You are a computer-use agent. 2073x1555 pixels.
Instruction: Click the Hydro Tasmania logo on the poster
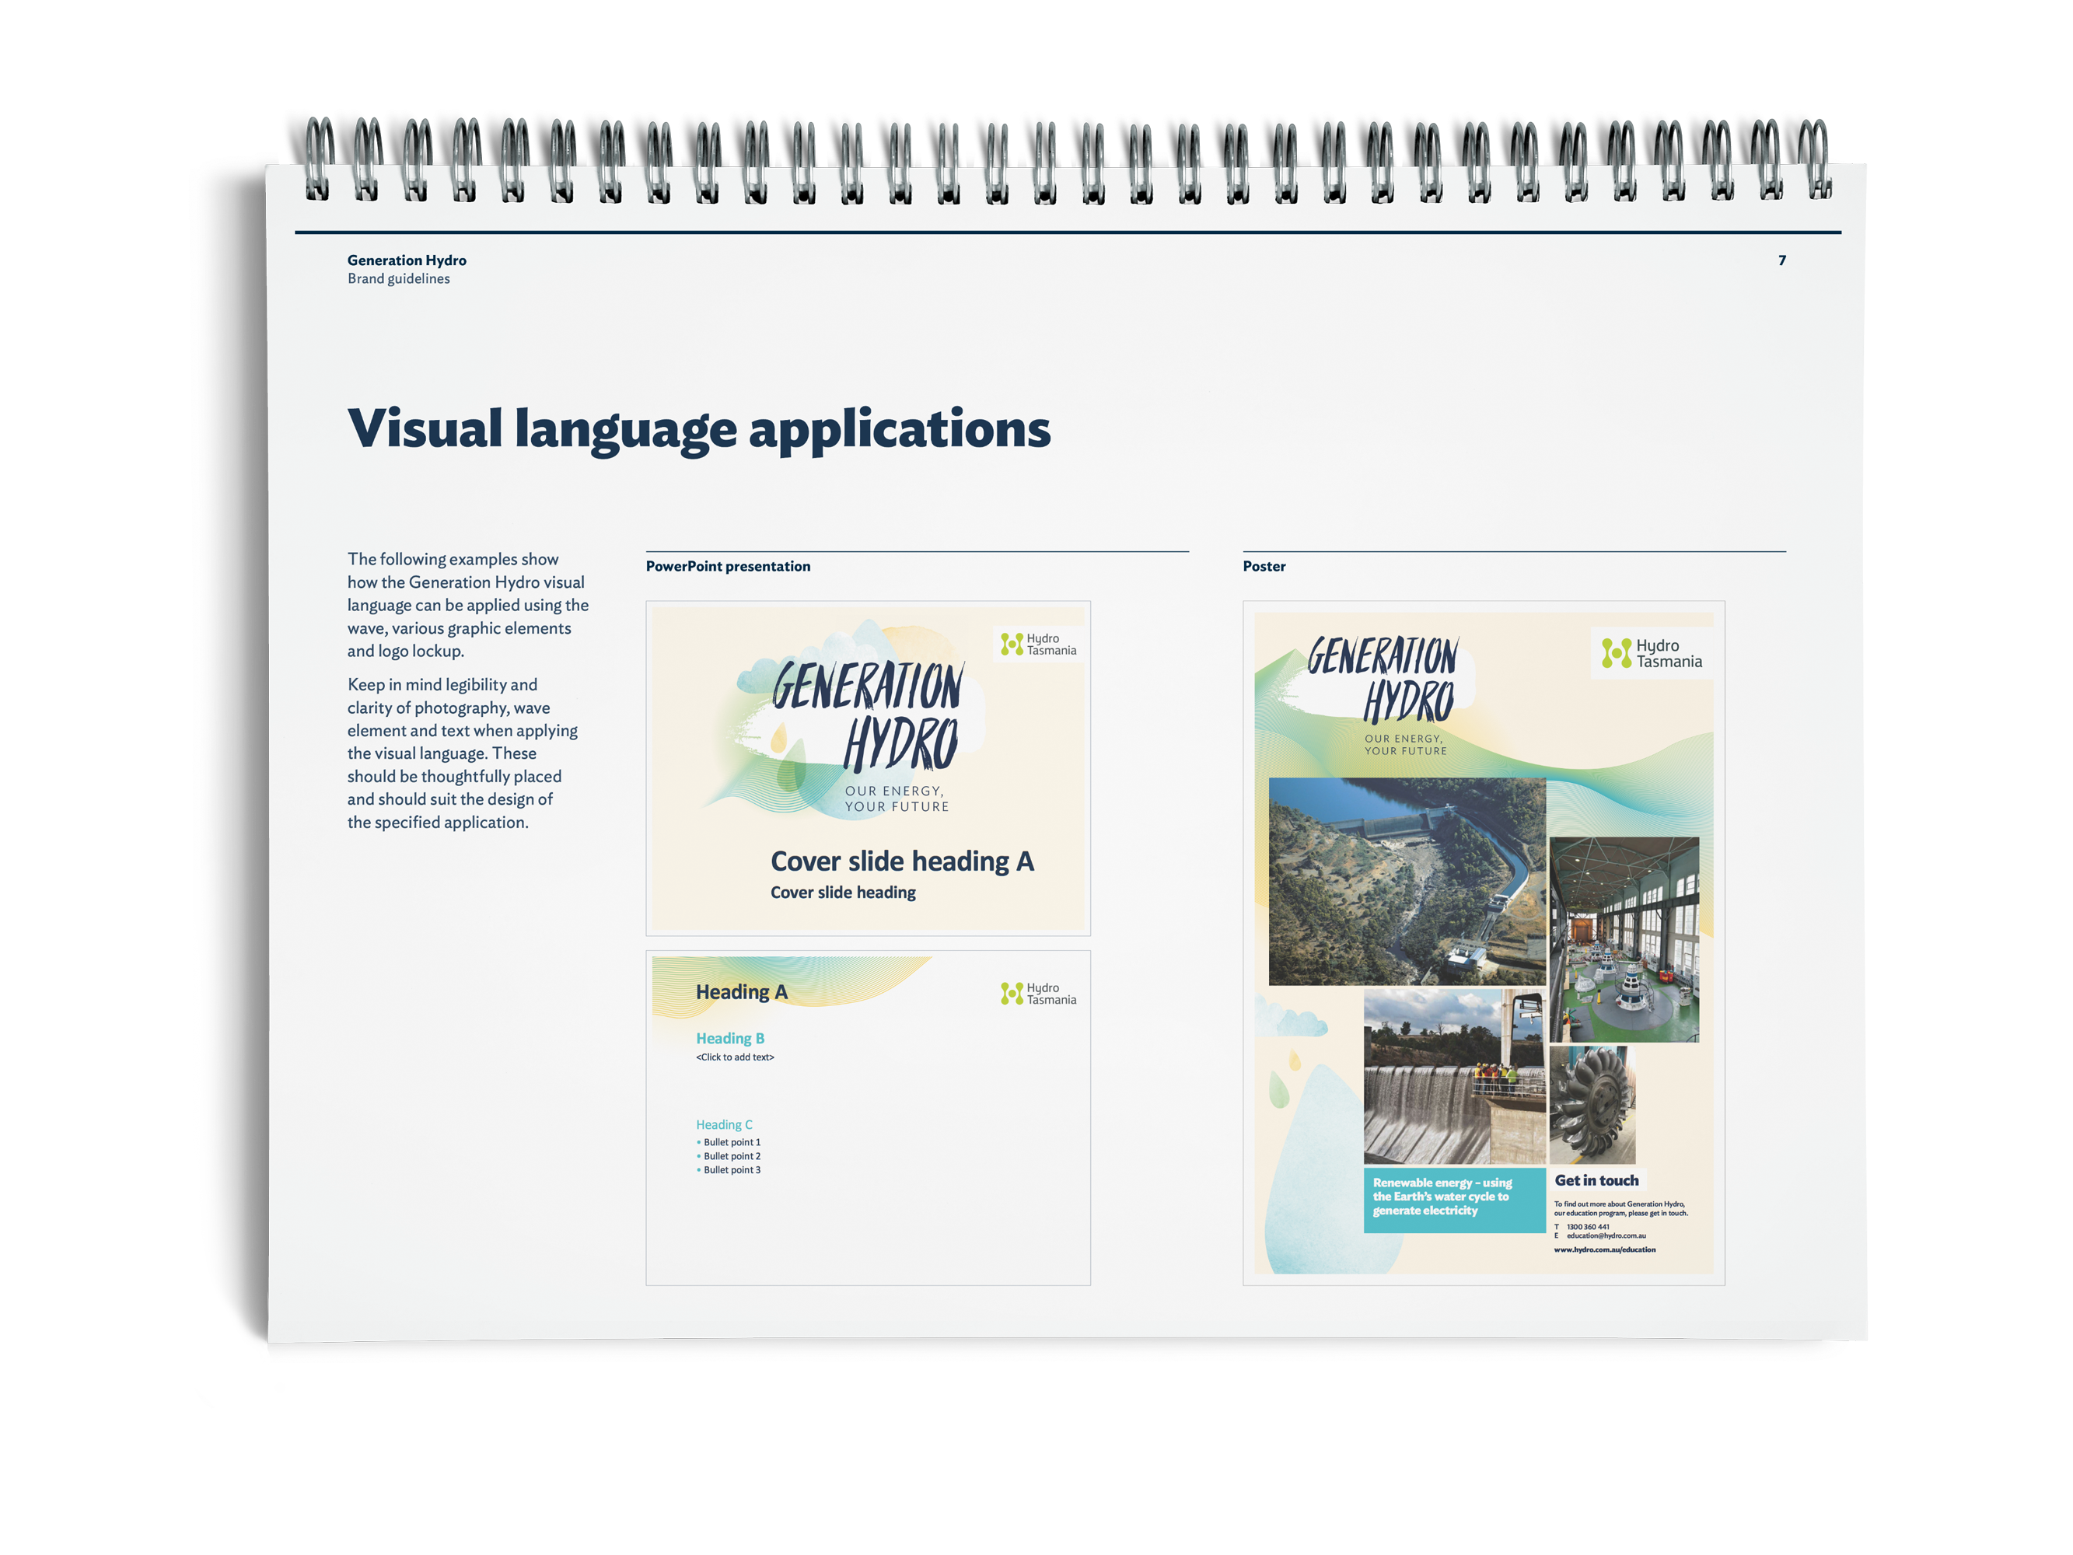(1652, 653)
